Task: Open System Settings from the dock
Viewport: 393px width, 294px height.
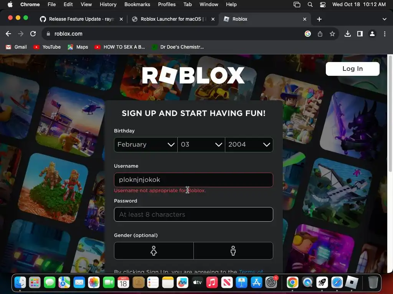Action: click(271, 283)
